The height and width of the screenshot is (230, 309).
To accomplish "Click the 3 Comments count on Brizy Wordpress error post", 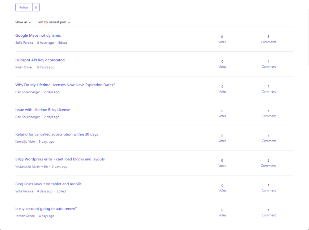I will pos(268,163).
